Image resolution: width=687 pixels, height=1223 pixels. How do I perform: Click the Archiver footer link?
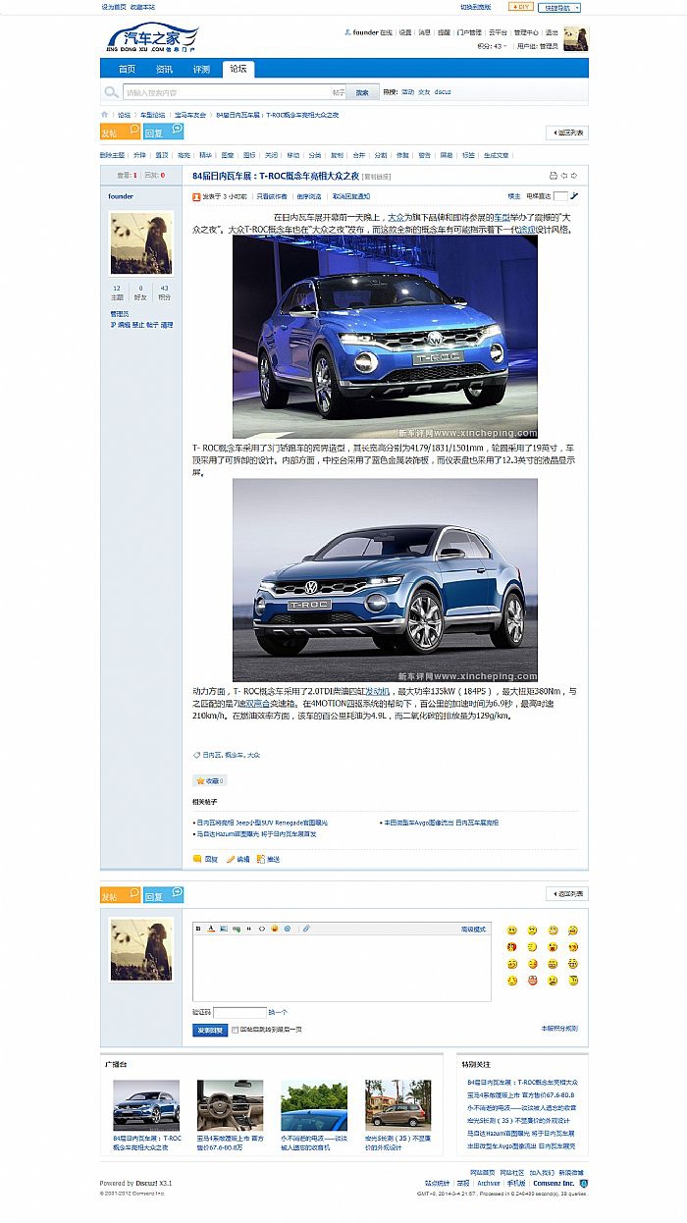point(489,1184)
